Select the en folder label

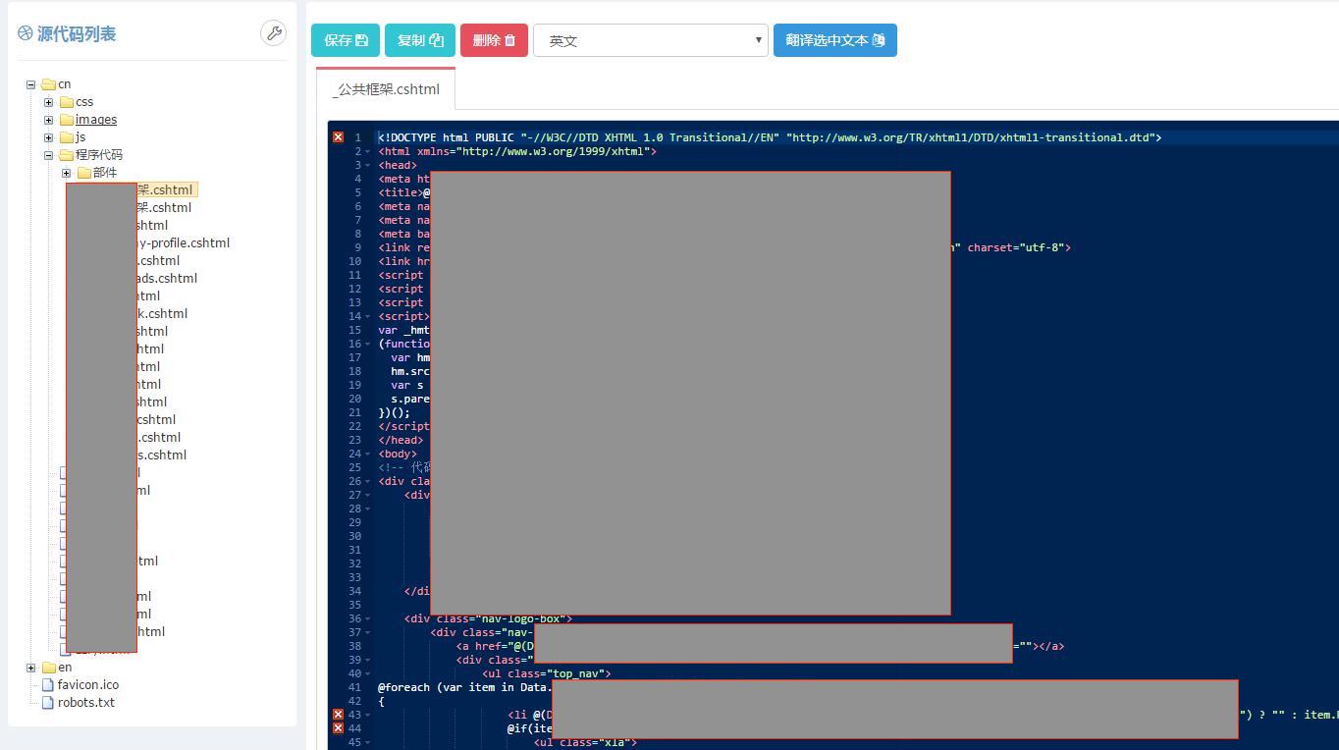[65, 668]
